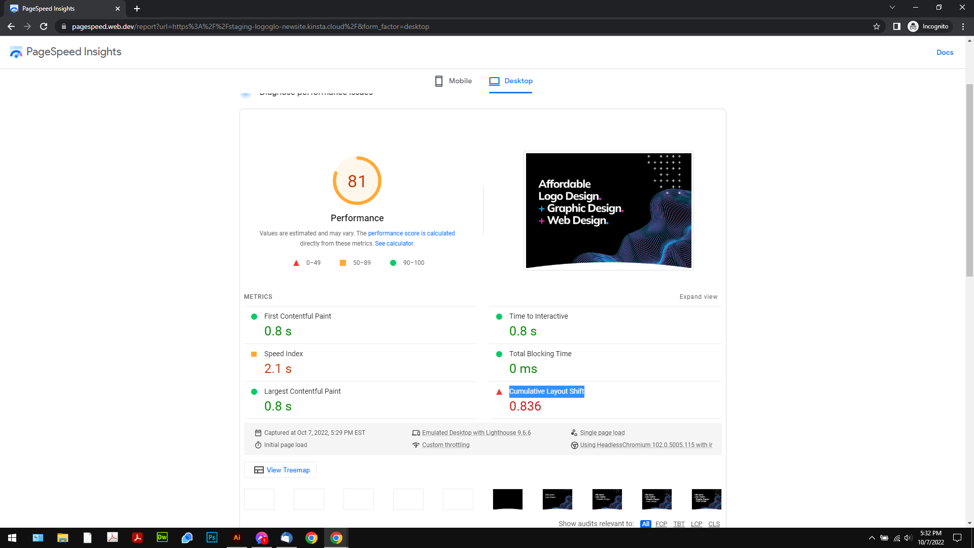Expand view of the metrics section
Screen dimensions: 974x548
pyautogui.click(x=698, y=297)
